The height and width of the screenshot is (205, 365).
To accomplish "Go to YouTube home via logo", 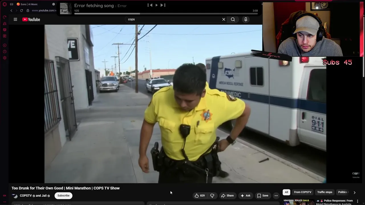I will [31, 19].
